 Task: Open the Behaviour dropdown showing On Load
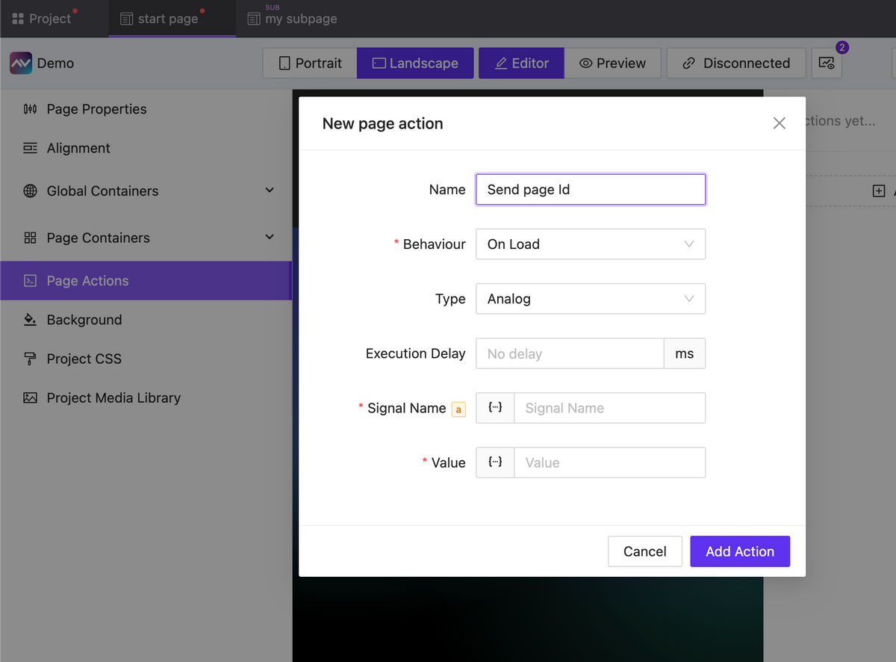(590, 244)
